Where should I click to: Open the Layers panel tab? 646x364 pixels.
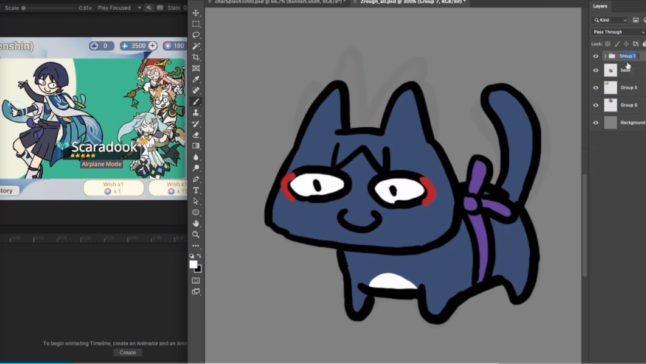600,6
